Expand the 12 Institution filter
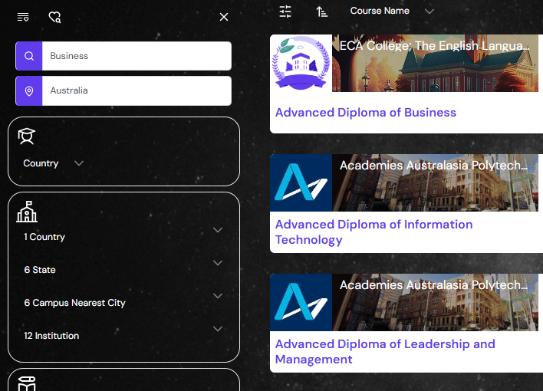This screenshot has width=543, height=391. pyautogui.click(x=218, y=329)
